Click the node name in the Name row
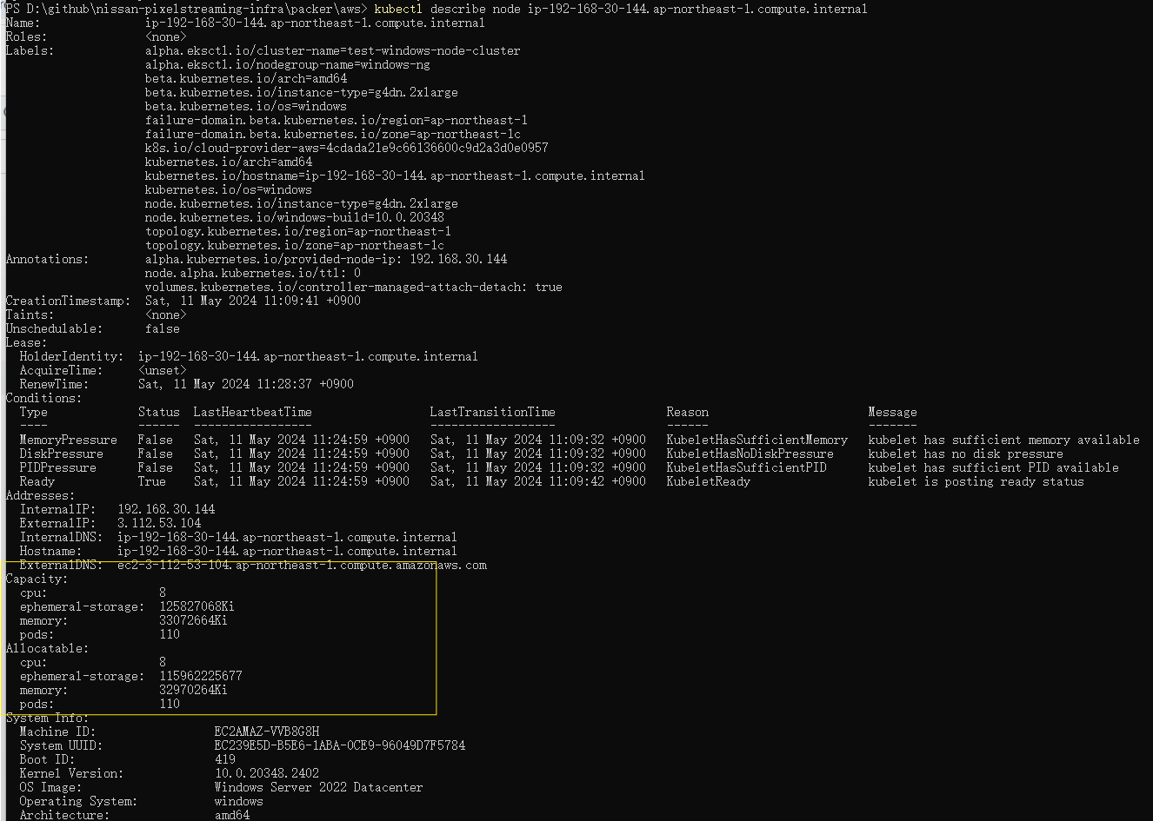 [315, 23]
